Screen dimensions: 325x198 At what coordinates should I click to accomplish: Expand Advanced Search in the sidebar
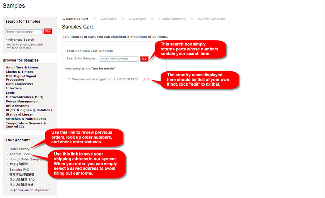(21, 40)
